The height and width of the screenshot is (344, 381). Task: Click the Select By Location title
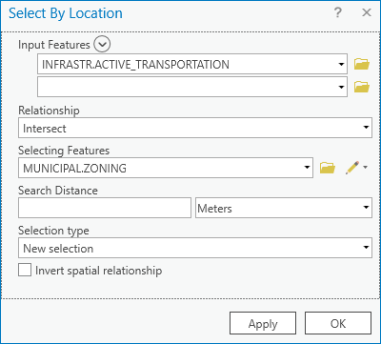66,13
